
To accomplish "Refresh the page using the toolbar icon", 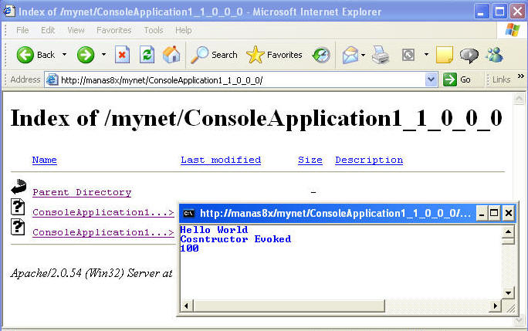I will tap(147, 55).
